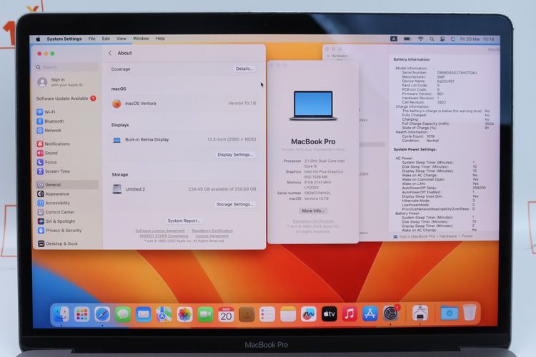Viewport: 536px width, 357px height.
Task: Select Bluetooth in the sidebar
Action: coord(67,121)
